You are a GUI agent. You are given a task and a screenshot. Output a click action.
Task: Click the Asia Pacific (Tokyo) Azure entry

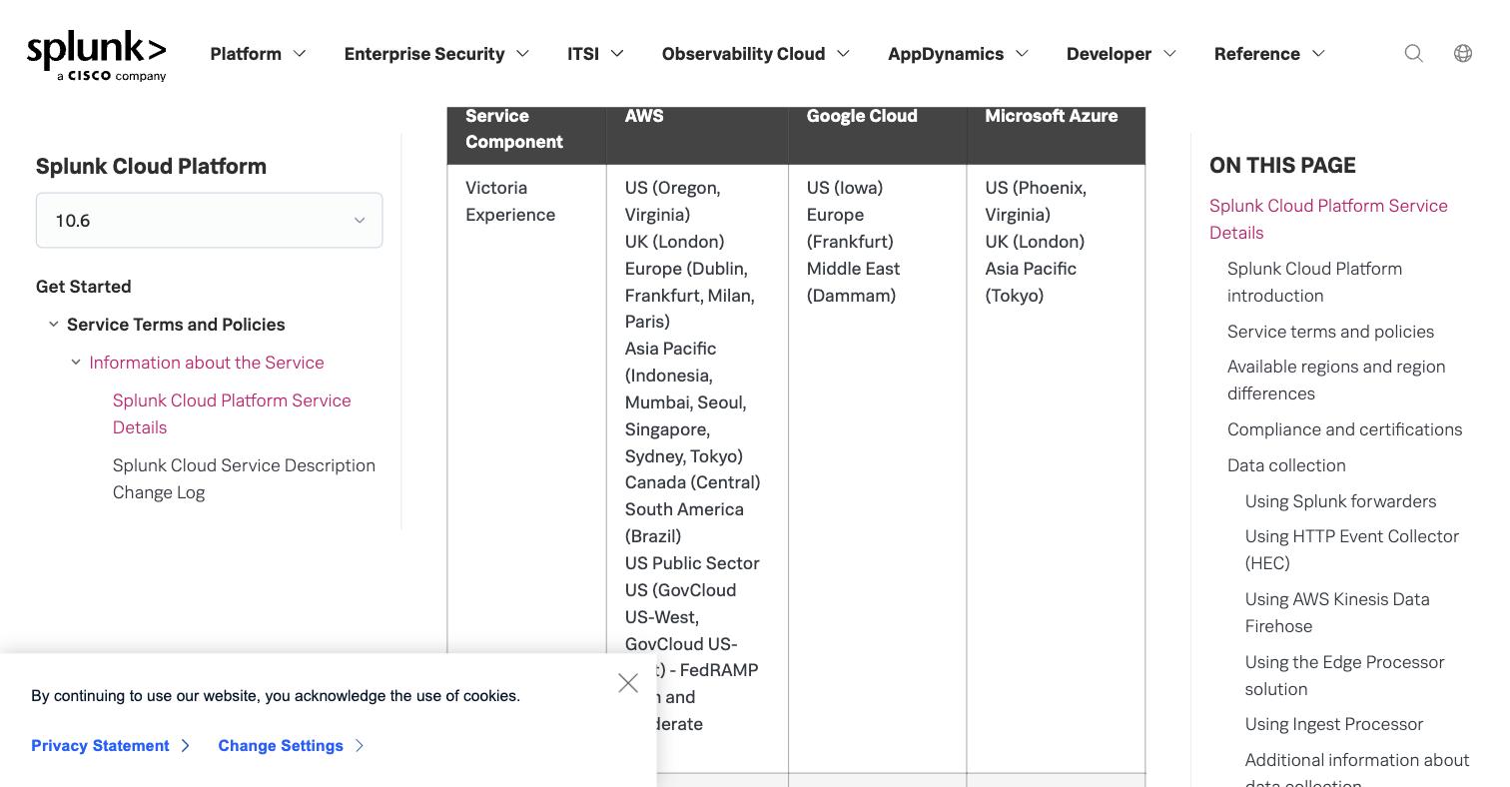pyautogui.click(x=1031, y=282)
